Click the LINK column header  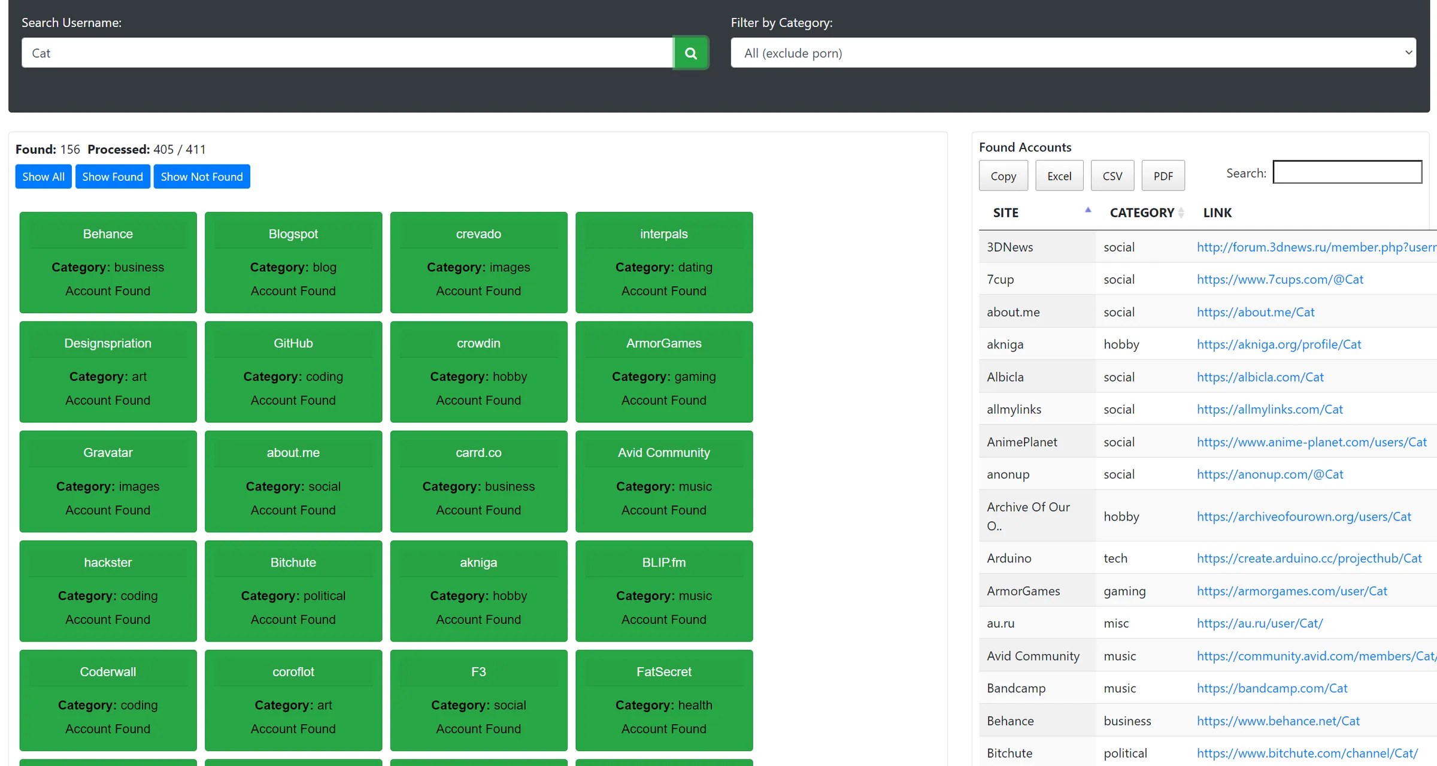click(x=1217, y=213)
